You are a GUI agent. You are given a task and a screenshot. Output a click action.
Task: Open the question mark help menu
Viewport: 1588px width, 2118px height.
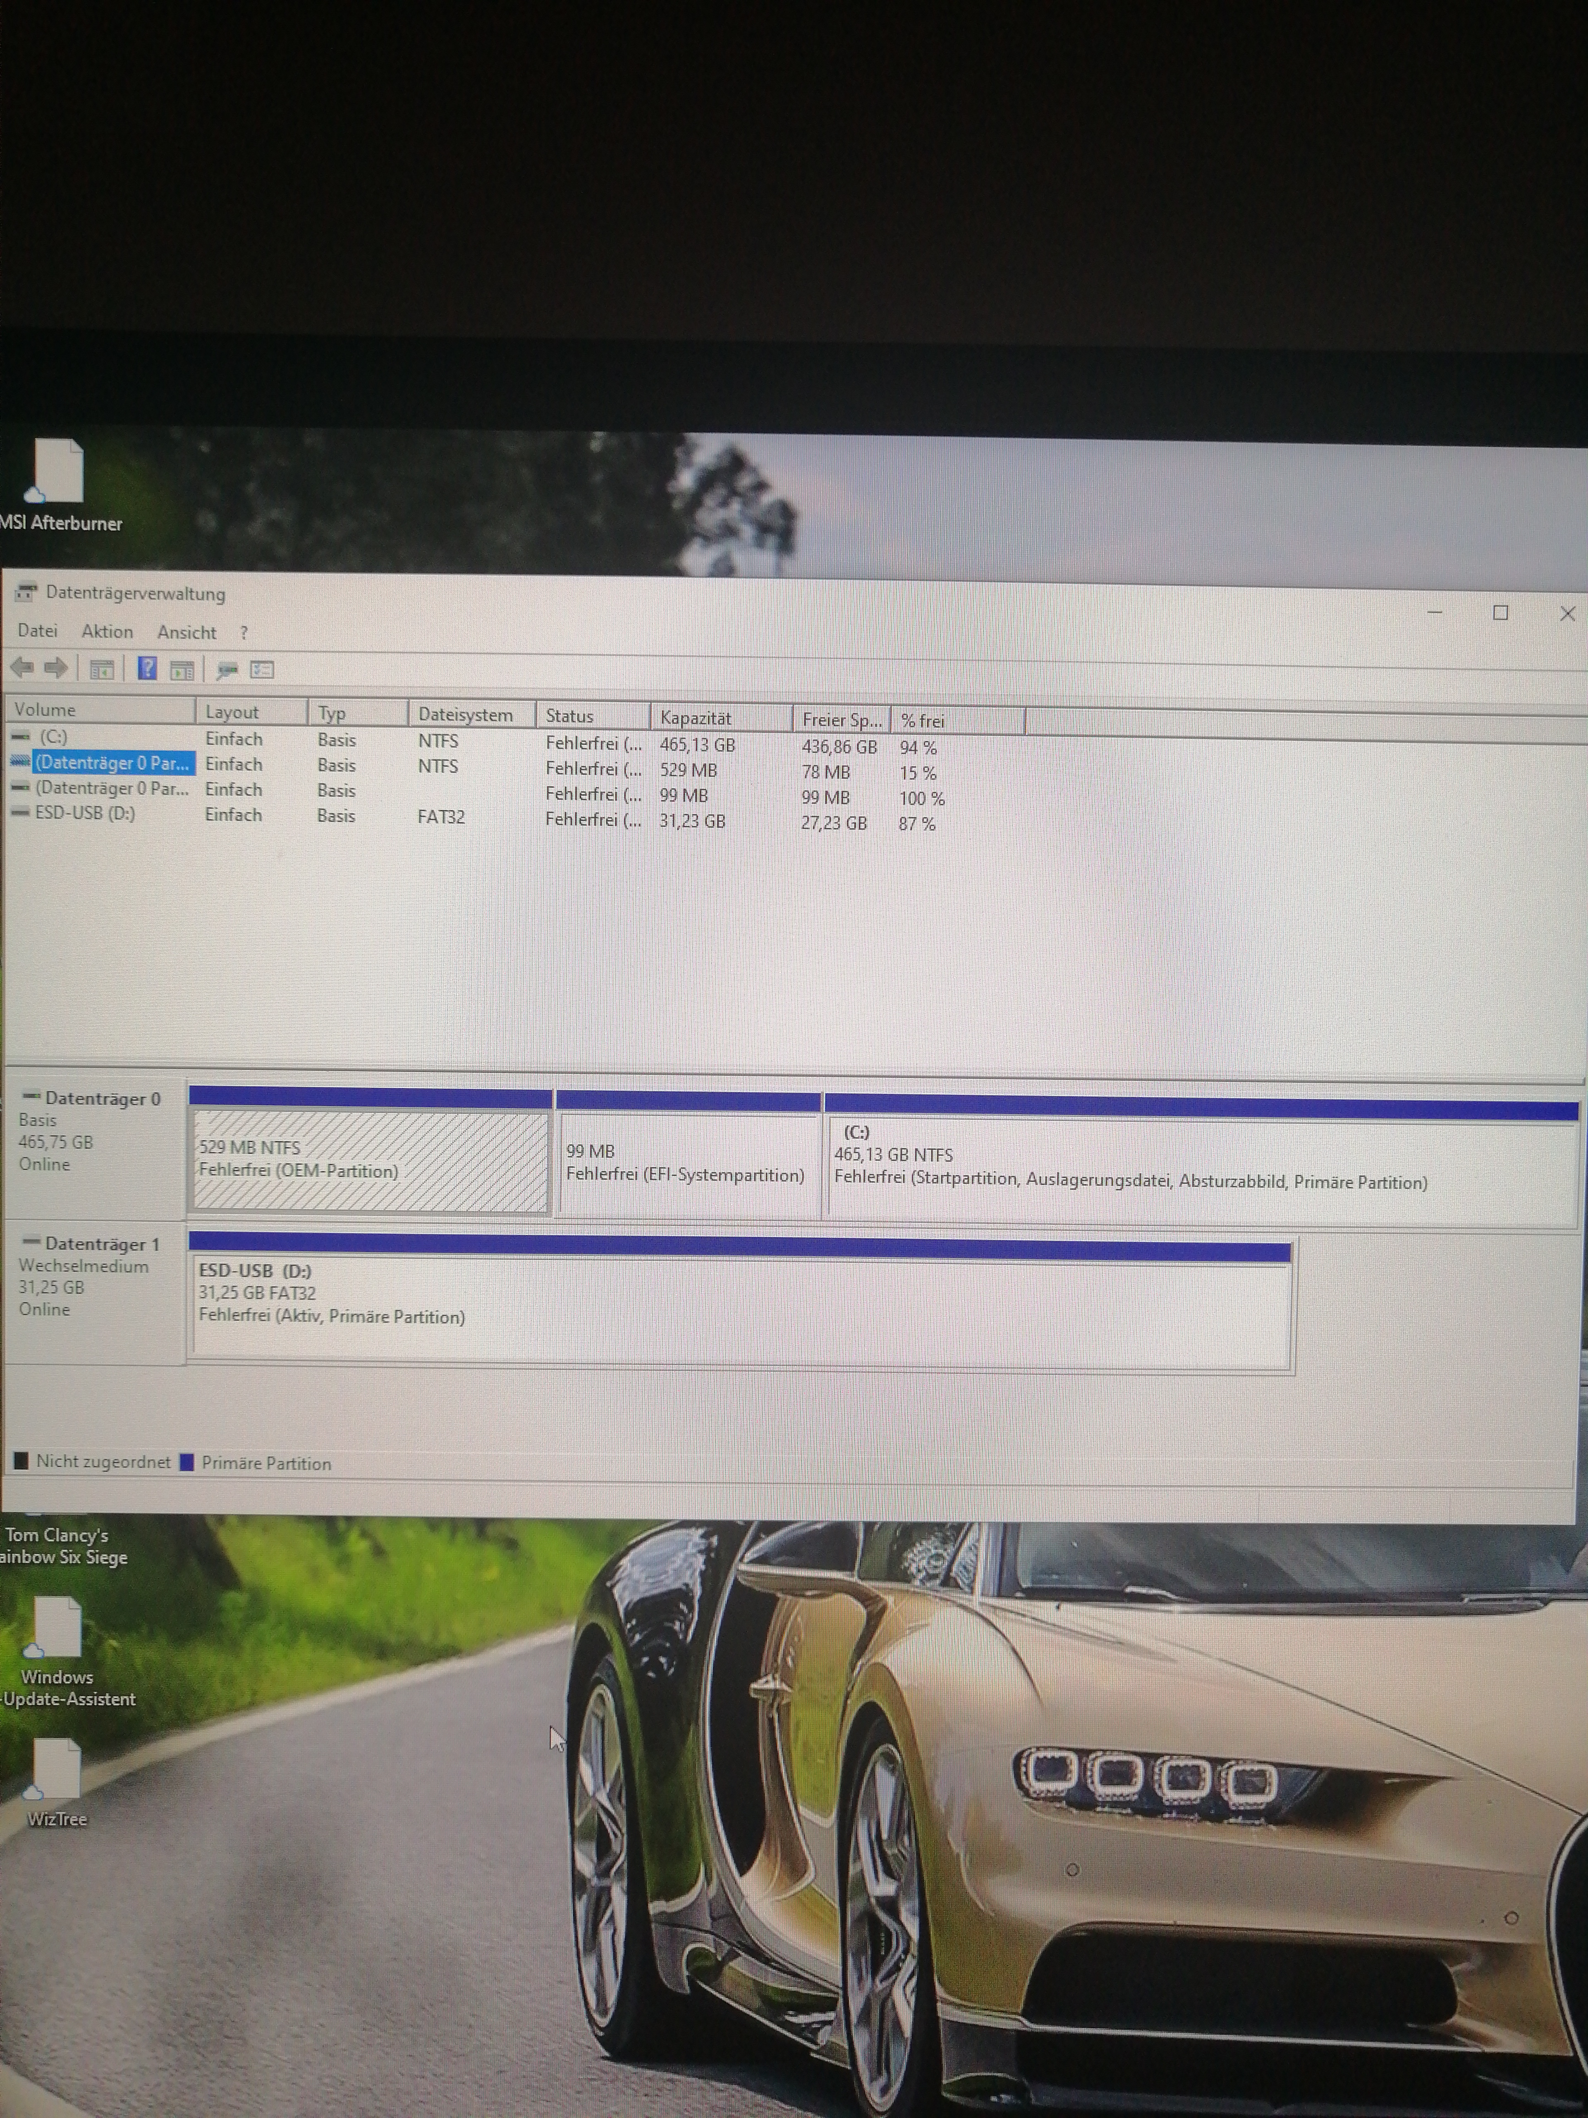(x=244, y=633)
